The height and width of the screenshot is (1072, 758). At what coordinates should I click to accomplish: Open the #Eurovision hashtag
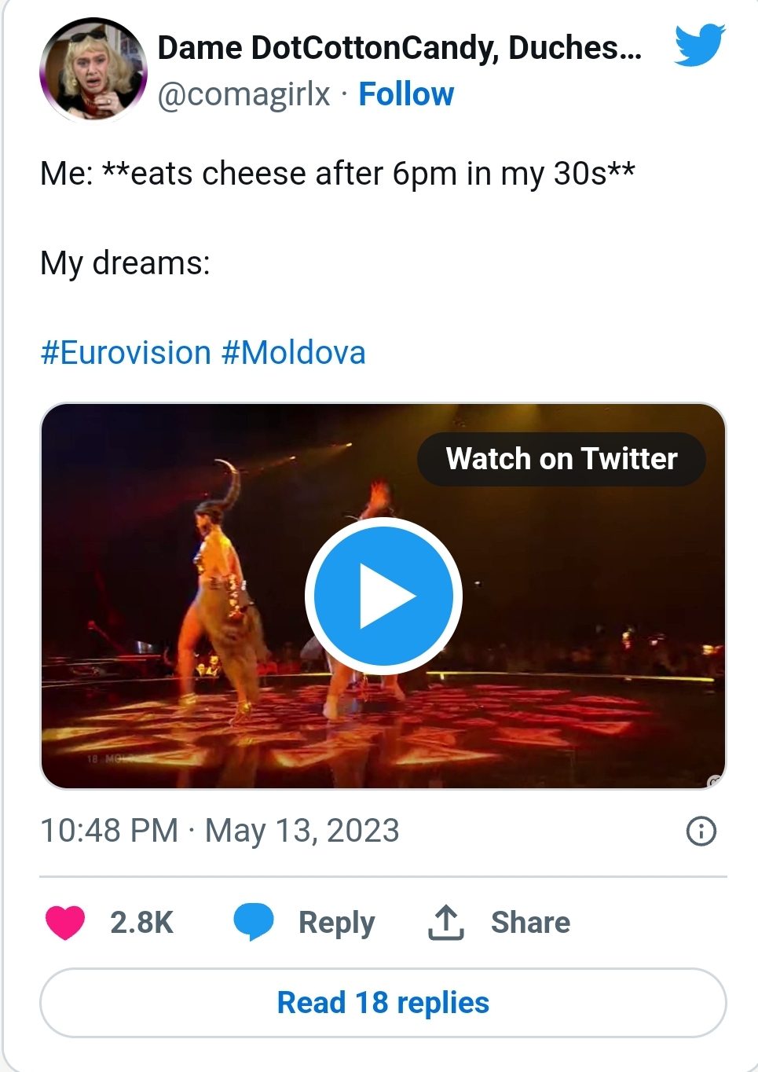pyautogui.click(x=126, y=353)
